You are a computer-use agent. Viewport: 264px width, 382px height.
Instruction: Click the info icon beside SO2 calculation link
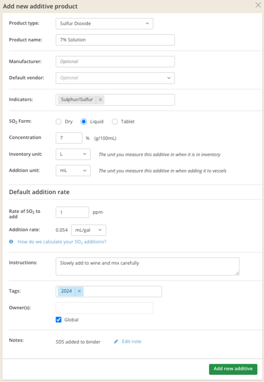[x=11, y=242]
